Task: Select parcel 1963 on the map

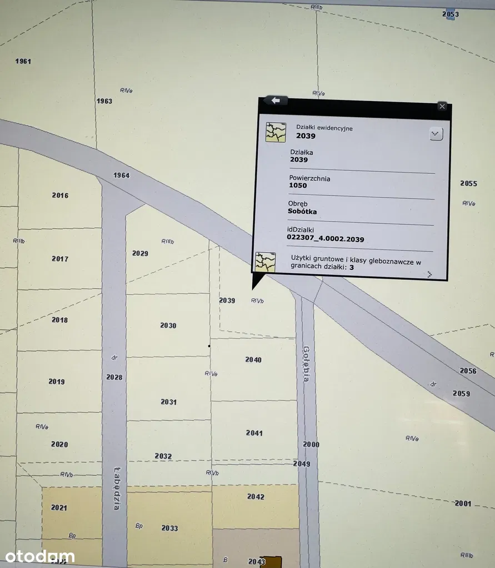Action: pyautogui.click(x=104, y=101)
